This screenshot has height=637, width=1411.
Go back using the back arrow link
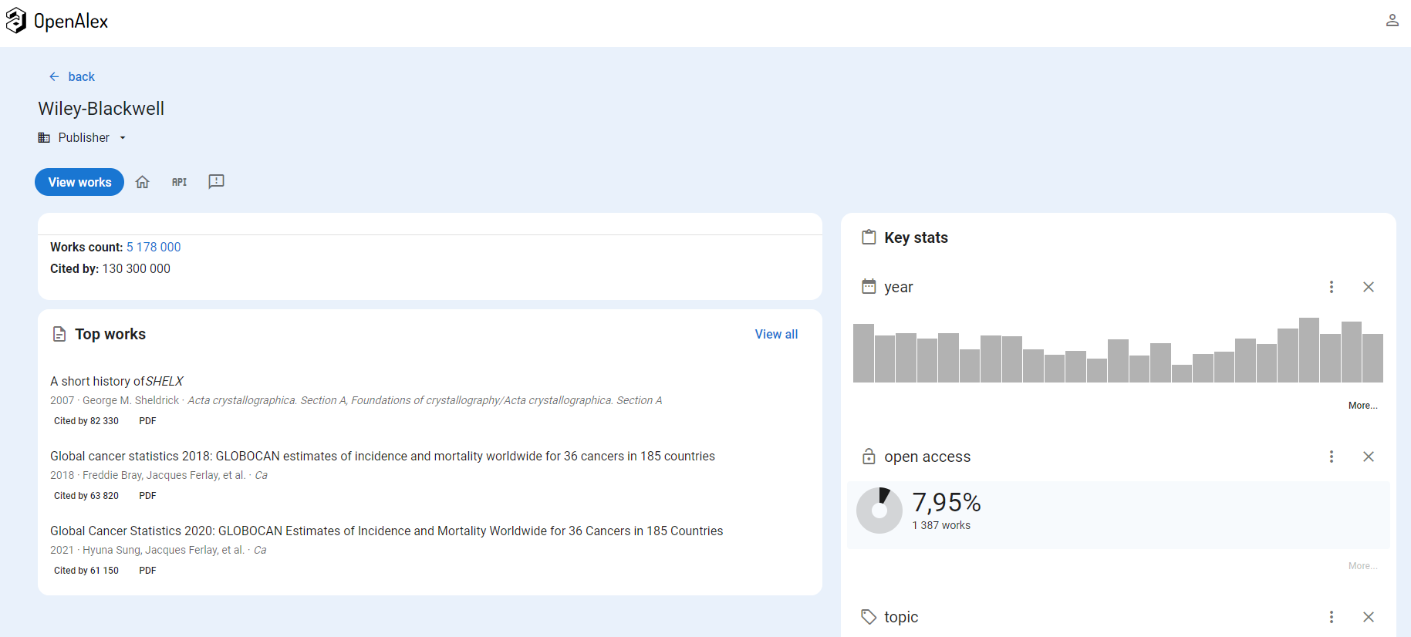coord(72,76)
